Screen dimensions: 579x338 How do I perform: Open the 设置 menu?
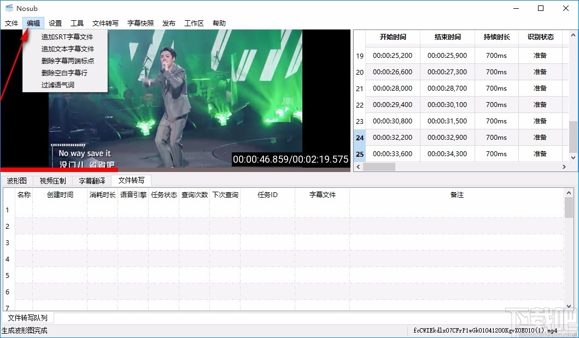(x=55, y=23)
